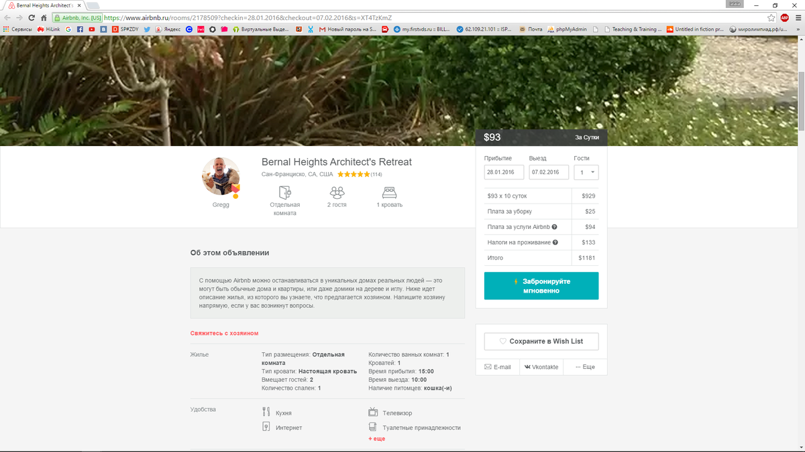Open the YouTube bookmark icon
The image size is (805, 452).
tap(92, 29)
